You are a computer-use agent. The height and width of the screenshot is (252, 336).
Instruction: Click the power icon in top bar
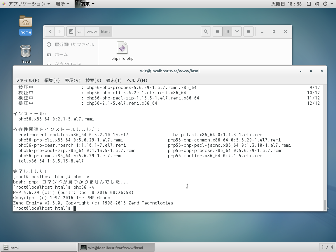click(x=325, y=4)
